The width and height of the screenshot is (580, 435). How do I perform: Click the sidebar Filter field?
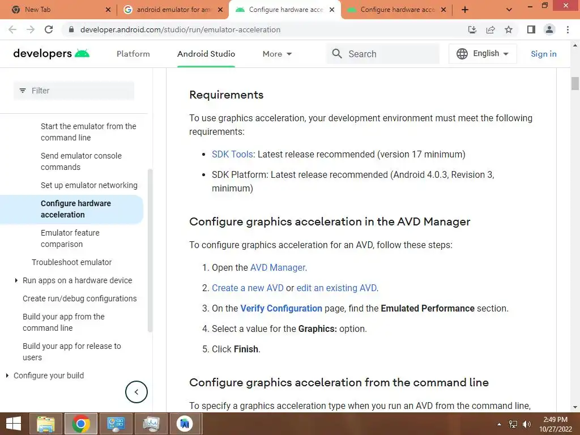click(x=74, y=91)
